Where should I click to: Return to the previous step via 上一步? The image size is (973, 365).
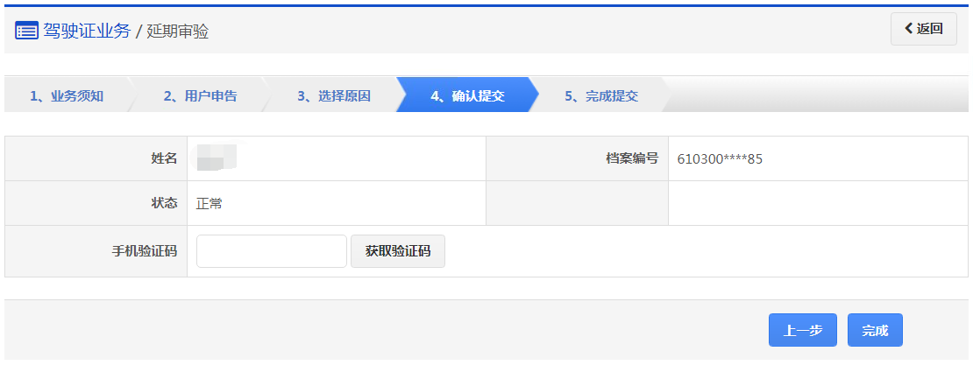(x=802, y=330)
